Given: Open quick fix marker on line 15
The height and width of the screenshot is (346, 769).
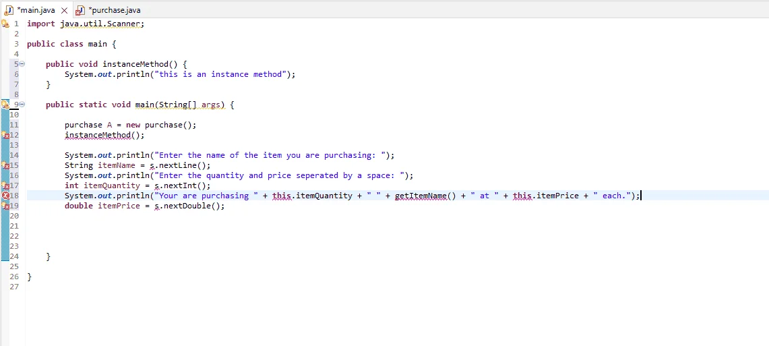Looking at the screenshot, I should 5,165.
